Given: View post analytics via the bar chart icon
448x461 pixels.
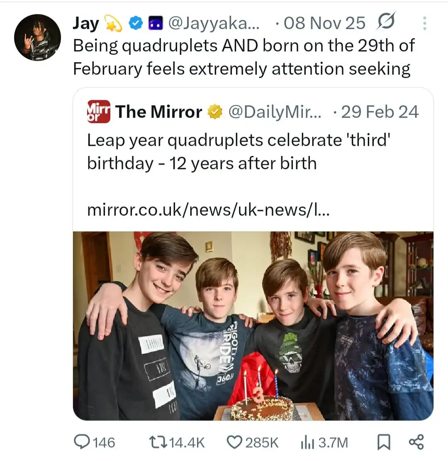Looking at the screenshot, I should [x=306, y=442].
